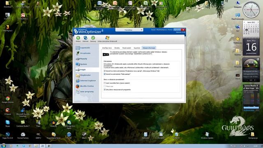Select the Microsoft Security Essentials desktop icon
Screen dimensions: 263x148
23,112
